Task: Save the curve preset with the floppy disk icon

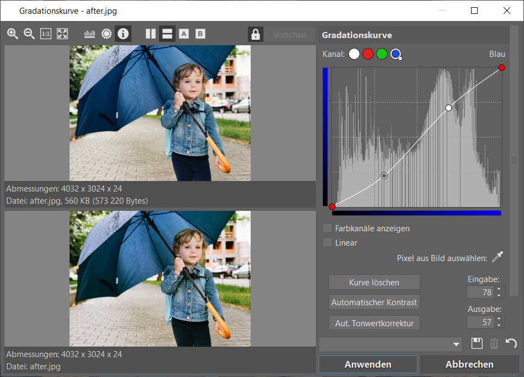Action: (477, 344)
